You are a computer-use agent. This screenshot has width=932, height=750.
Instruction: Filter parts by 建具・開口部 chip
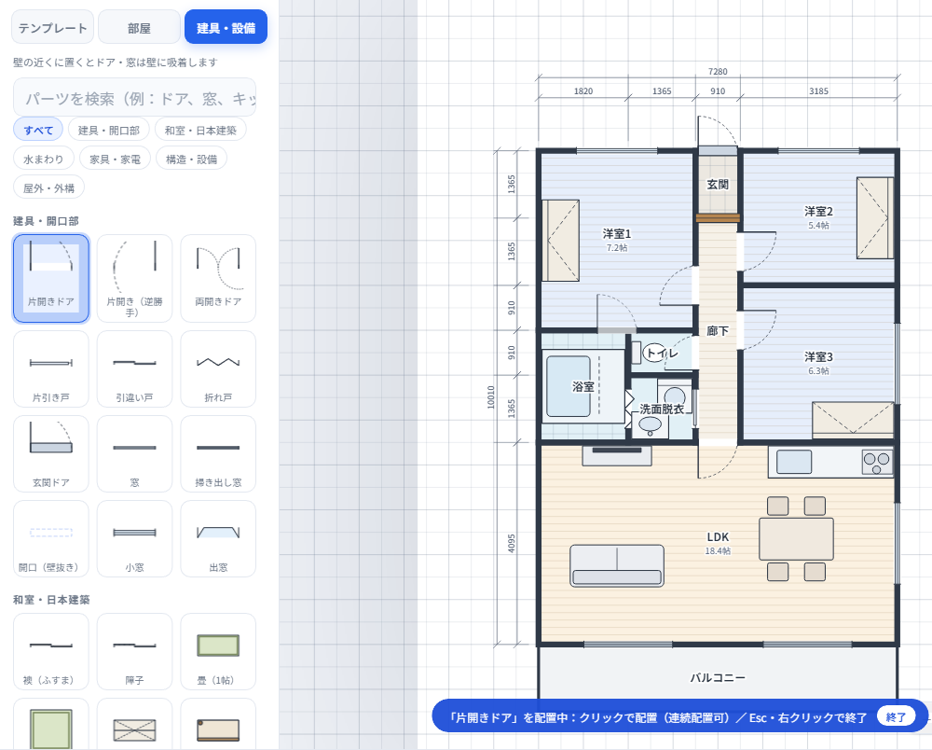[x=109, y=131]
